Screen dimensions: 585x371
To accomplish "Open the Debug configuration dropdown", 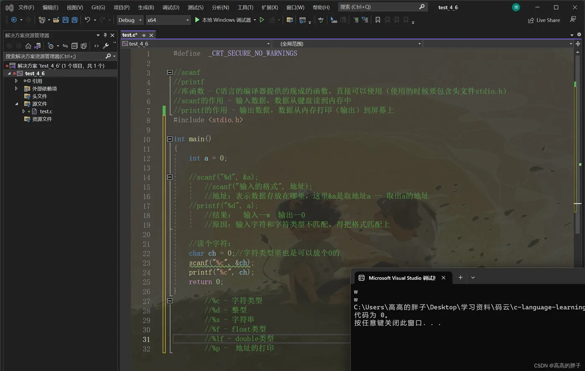I will click(130, 20).
